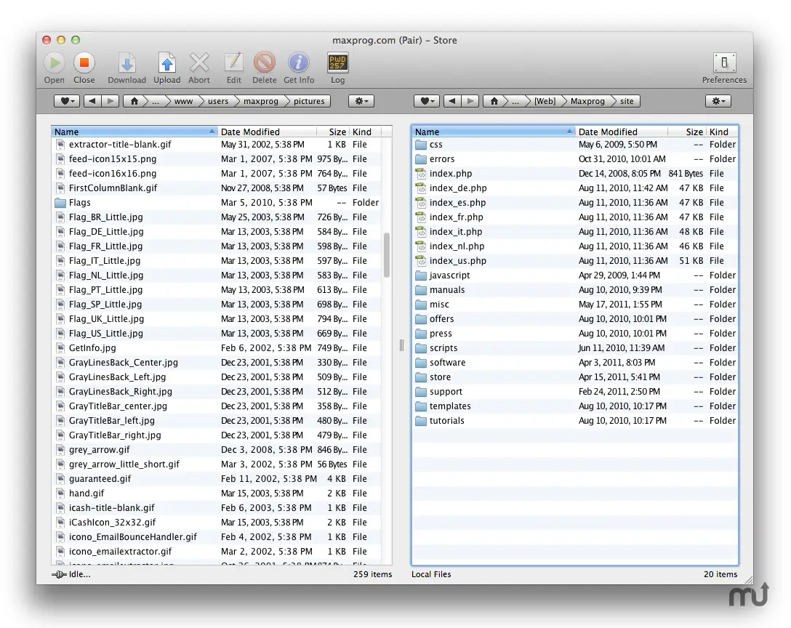
Task: Click the Upload toolbar icon
Action: pos(167,63)
